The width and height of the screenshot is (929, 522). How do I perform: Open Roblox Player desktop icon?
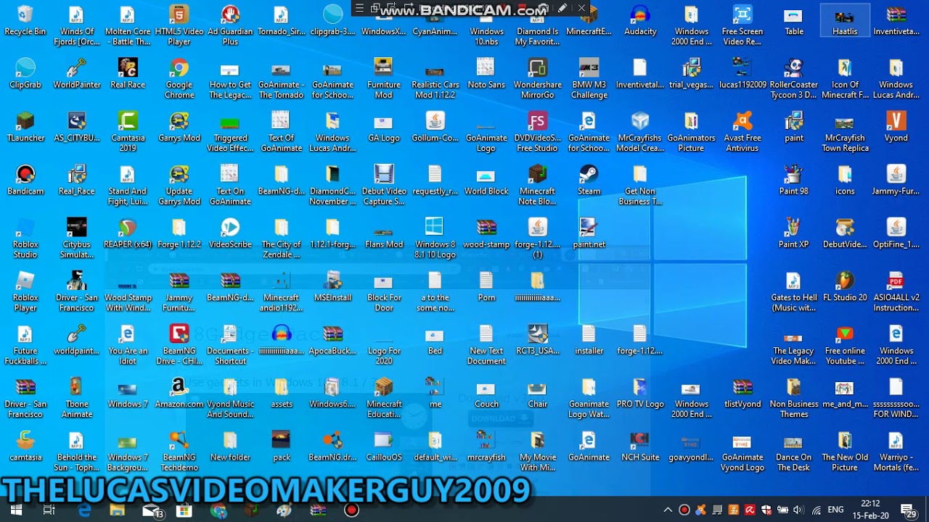tap(25, 291)
